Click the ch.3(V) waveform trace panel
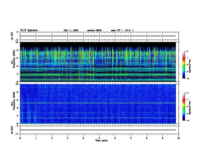The width and height of the screenshot is (201, 155). click(99, 130)
